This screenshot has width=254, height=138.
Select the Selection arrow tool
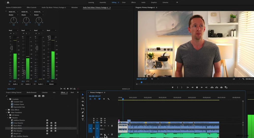pos(83,94)
